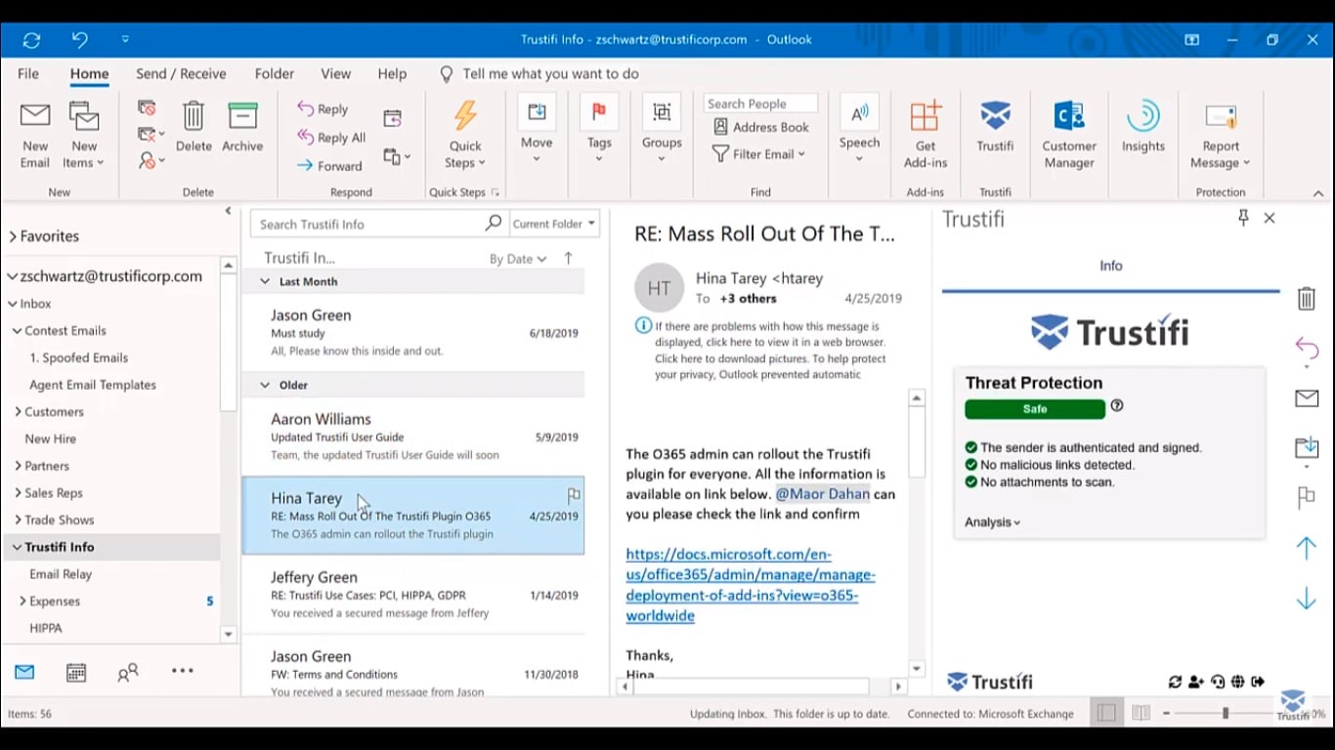This screenshot has height=750, width=1335.
Task: Archive the selected email
Action: pos(242,127)
